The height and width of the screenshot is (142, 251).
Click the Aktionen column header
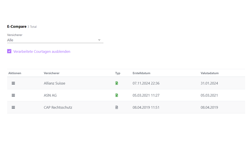(x=15, y=73)
